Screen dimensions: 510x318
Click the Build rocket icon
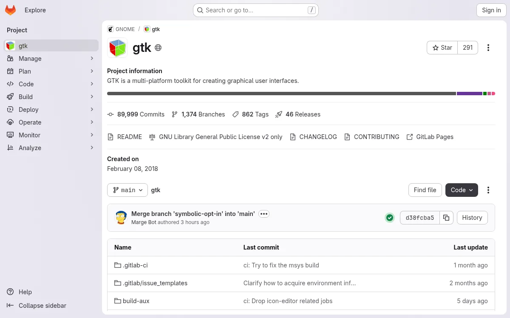coord(10,97)
